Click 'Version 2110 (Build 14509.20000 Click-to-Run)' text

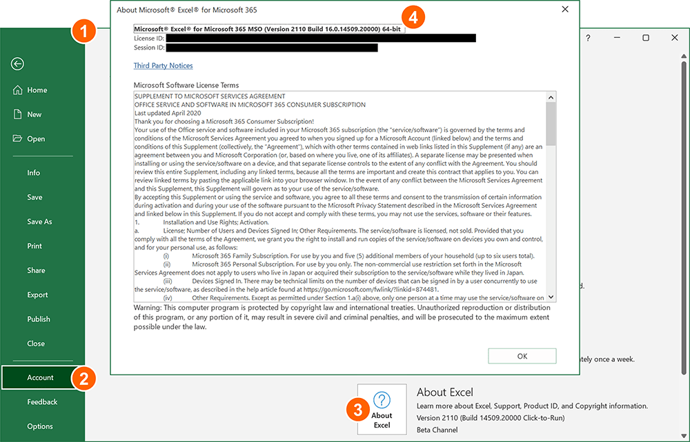491,418
